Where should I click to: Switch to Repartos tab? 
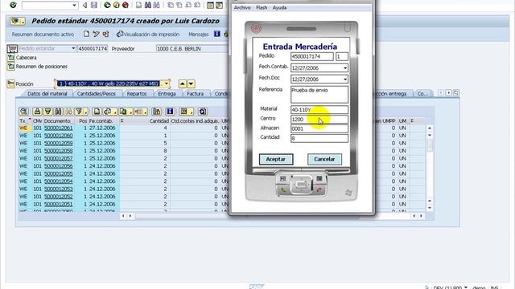[137, 93]
